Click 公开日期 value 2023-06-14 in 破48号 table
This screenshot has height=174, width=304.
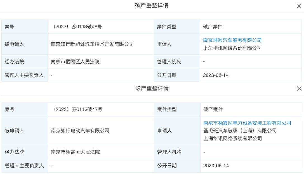point(216,75)
